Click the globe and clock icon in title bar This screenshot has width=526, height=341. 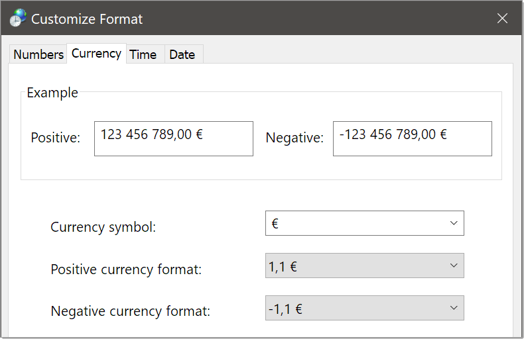(x=18, y=18)
